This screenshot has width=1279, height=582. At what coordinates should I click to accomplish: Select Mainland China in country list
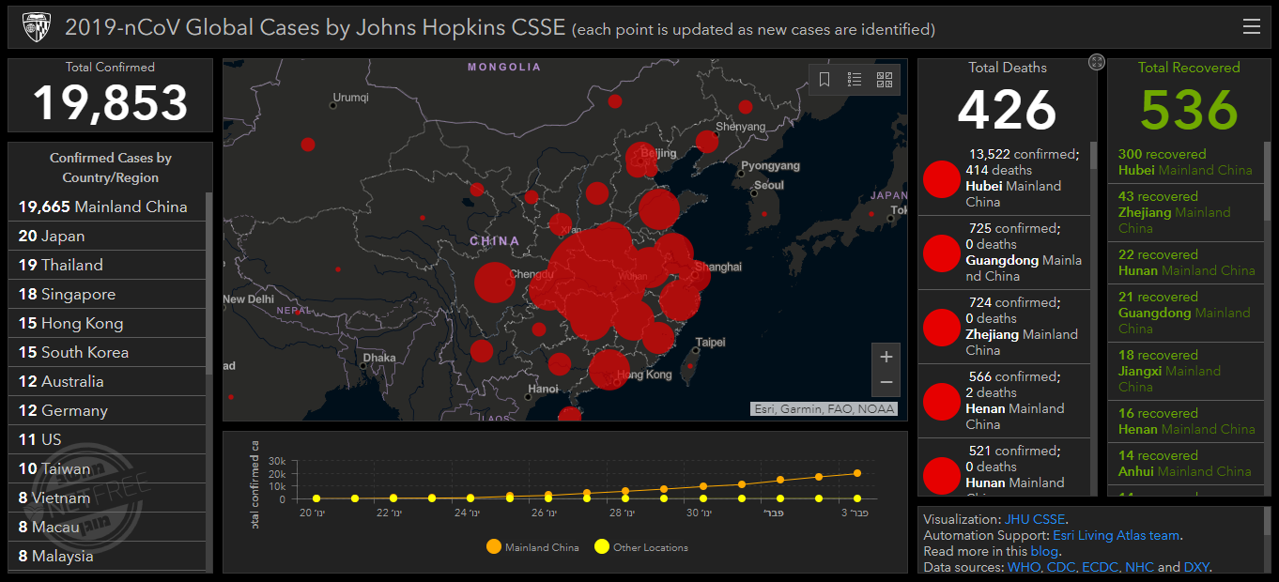(x=106, y=207)
